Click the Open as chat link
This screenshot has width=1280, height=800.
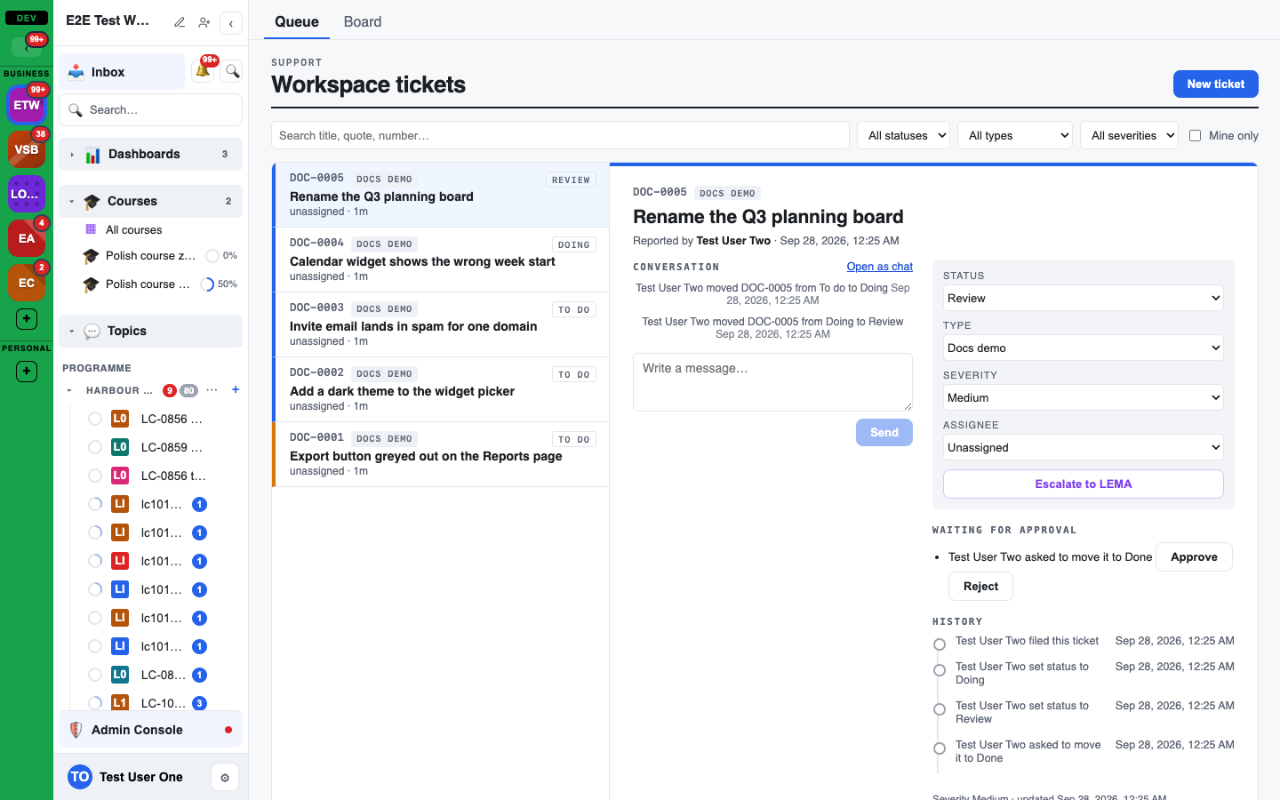[880, 267]
